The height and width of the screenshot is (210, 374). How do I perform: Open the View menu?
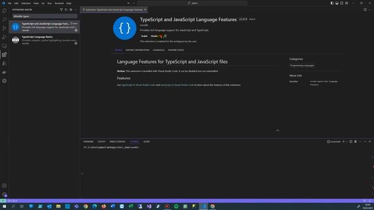pyautogui.click(x=36, y=3)
